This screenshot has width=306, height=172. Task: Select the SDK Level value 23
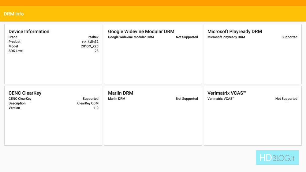[96, 51]
